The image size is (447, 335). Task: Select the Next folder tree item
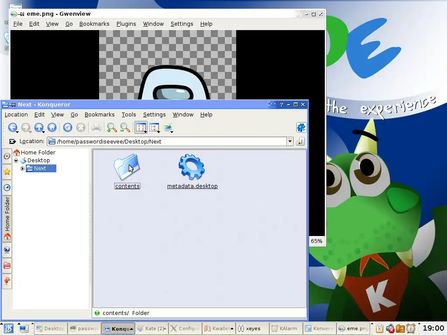40,168
